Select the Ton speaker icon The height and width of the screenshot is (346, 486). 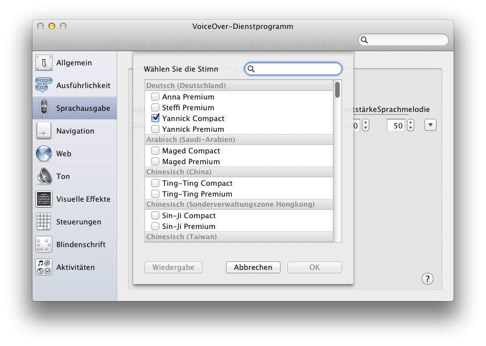[x=44, y=177]
